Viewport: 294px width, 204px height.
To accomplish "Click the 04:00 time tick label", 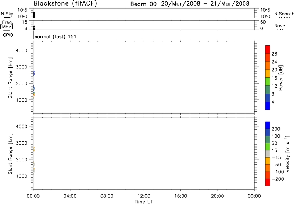I will click(x=70, y=196).
